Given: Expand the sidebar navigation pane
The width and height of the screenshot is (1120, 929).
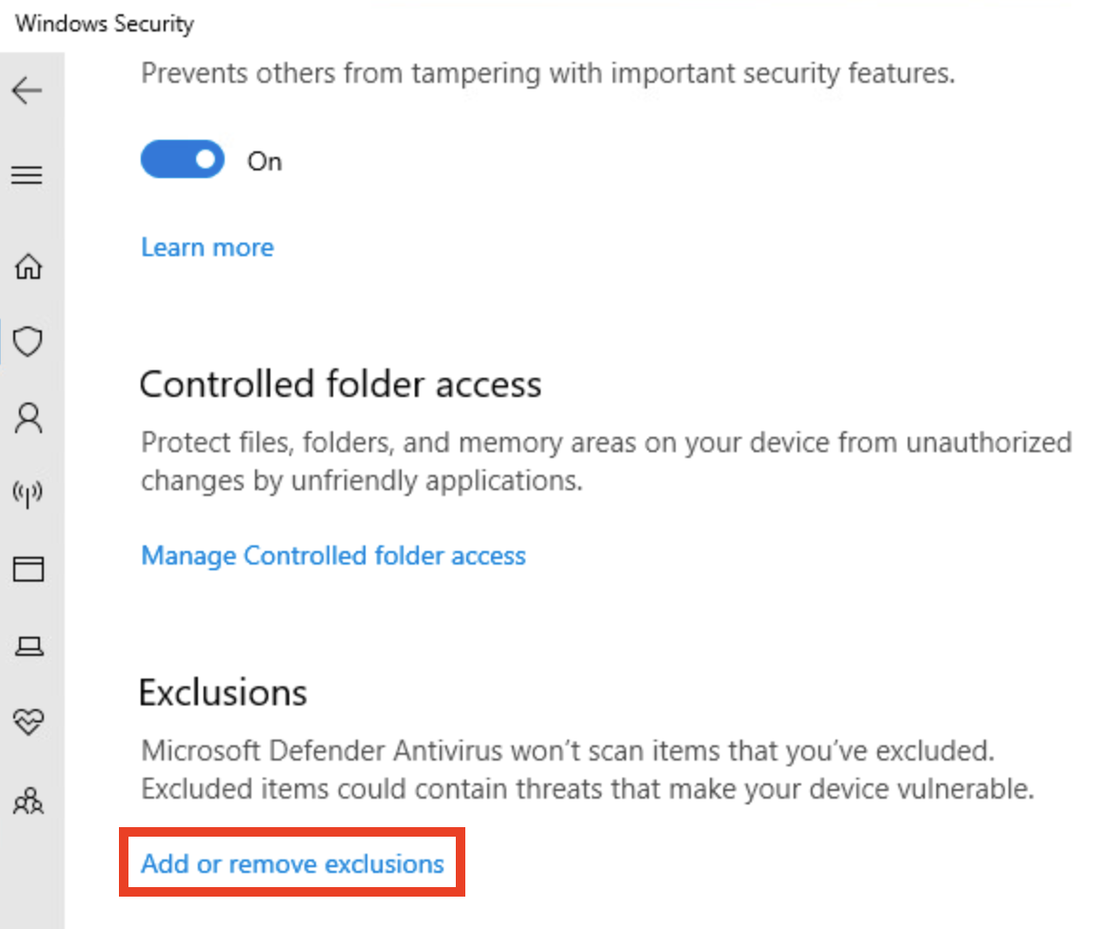Looking at the screenshot, I should click(28, 174).
